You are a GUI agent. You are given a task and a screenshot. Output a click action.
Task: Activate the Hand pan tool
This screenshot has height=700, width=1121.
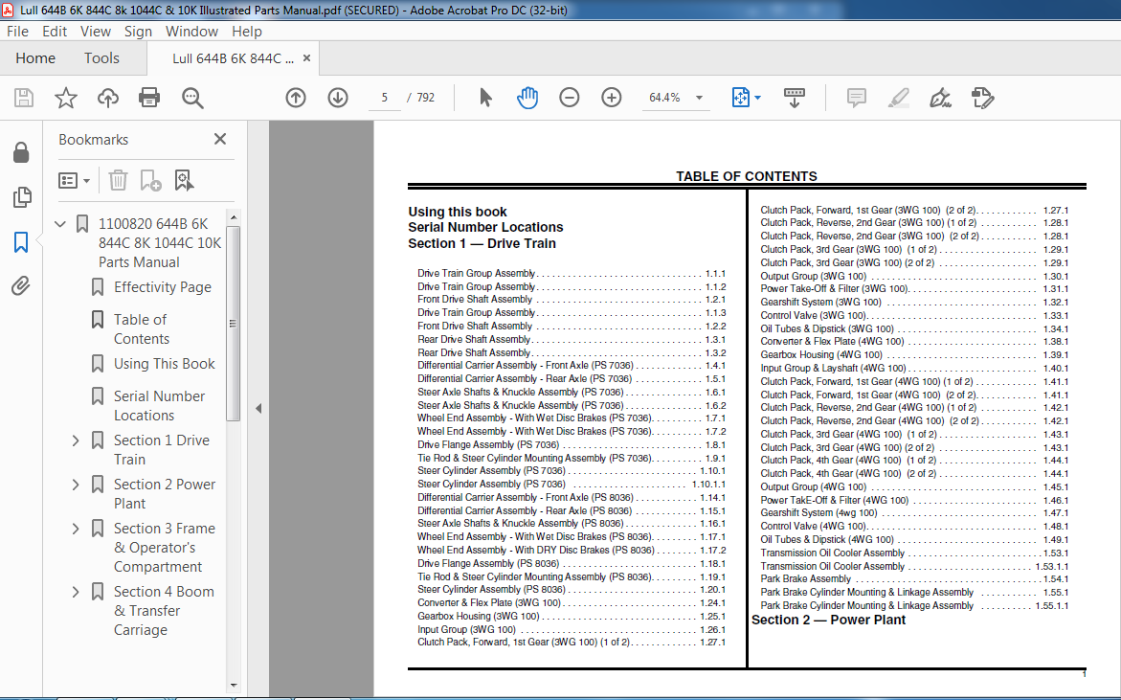pos(527,98)
